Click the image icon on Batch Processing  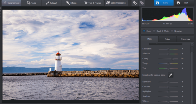pyautogui.click(x=108, y=3)
